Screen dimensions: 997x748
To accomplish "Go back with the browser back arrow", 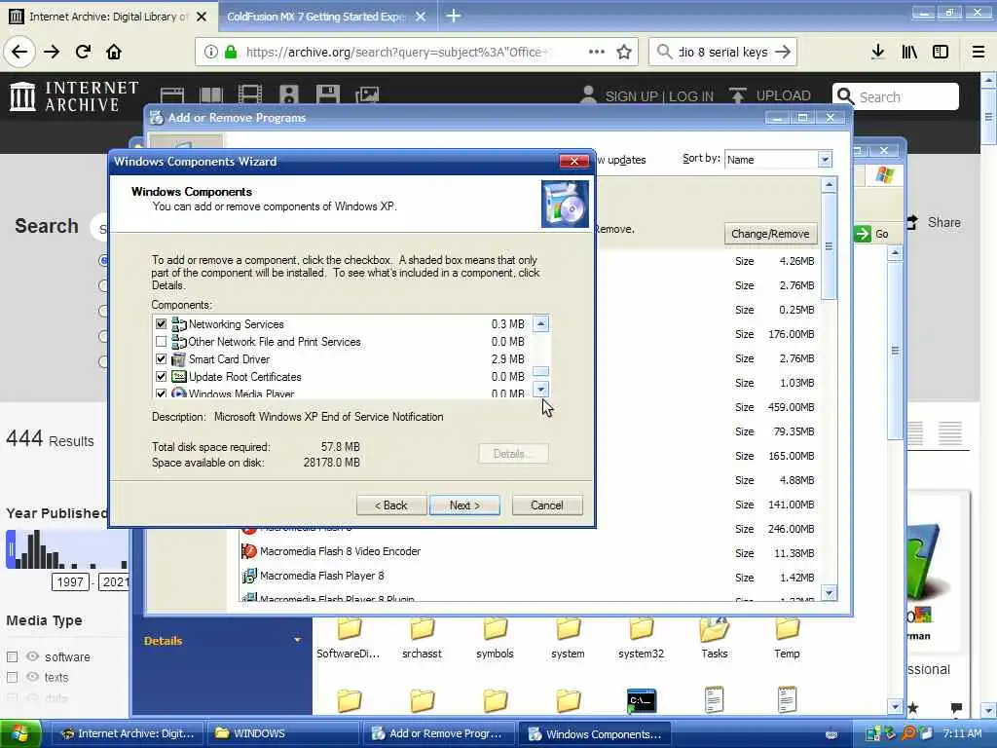I will coord(19,53).
